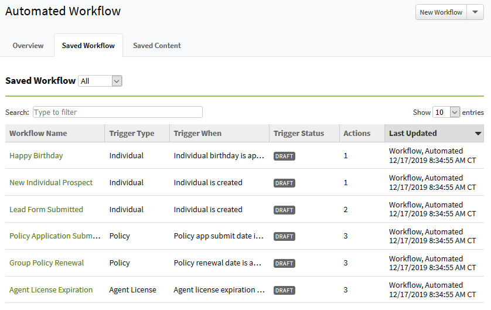The width and height of the screenshot is (491, 310).
Task: Open the Agent License Expiration workflow link
Action: 51,289
